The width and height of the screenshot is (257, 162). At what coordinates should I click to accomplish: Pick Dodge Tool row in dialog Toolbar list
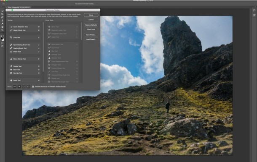25,66
